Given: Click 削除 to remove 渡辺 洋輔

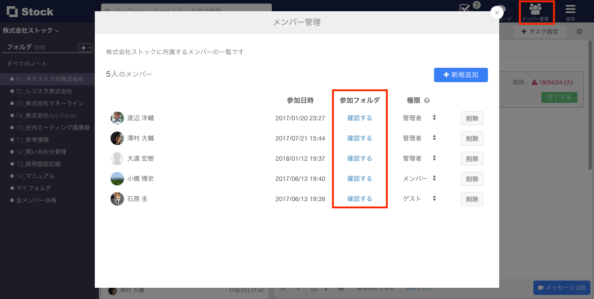Looking at the screenshot, I should [x=472, y=118].
